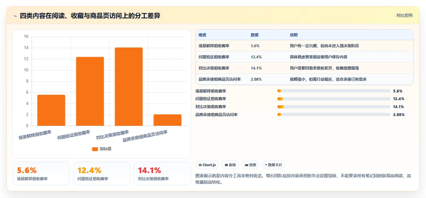The height and width of the screenshot is (198, 426).
Task: Click the 对比决策组收藏率 bar in chart
Action: 129,87
